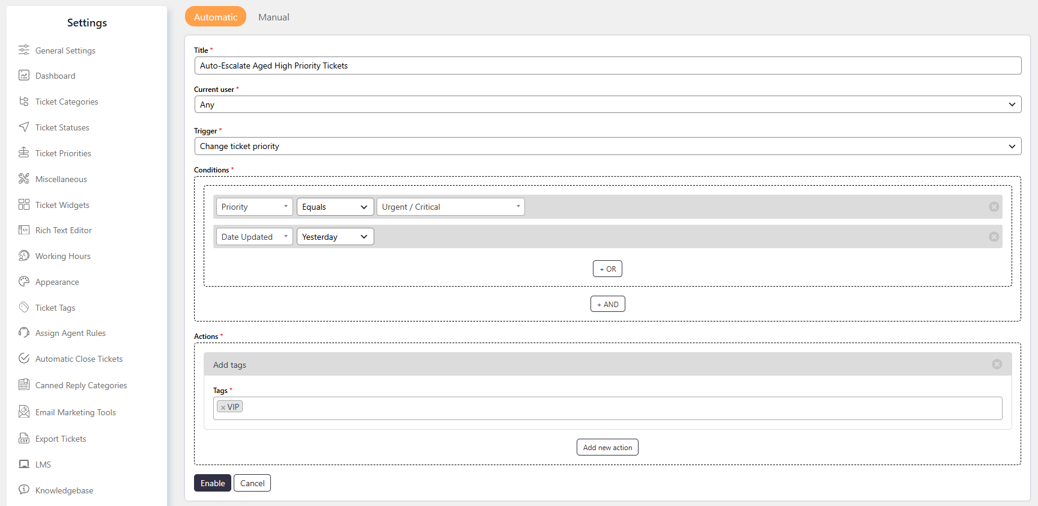Screen dimensions: 1038x506
Task: Switch to the Automatic tab
Action: (216, 17)
